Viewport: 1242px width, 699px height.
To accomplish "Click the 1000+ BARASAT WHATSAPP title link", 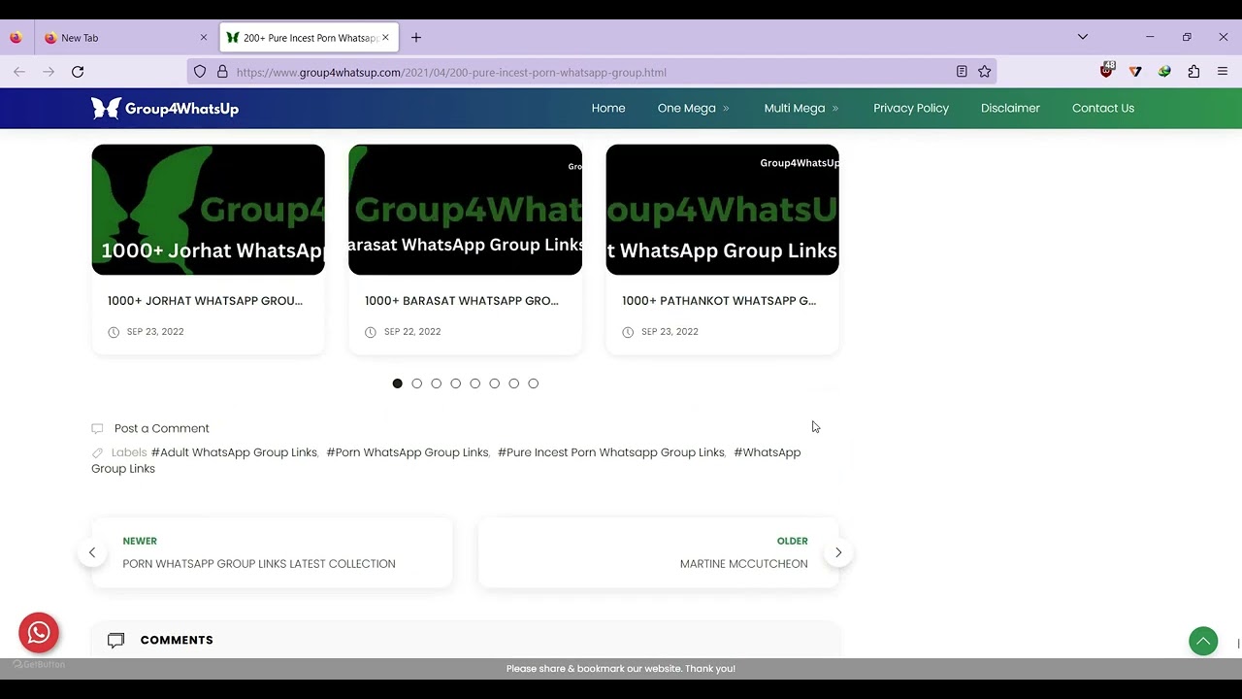I will coord(462,301).
